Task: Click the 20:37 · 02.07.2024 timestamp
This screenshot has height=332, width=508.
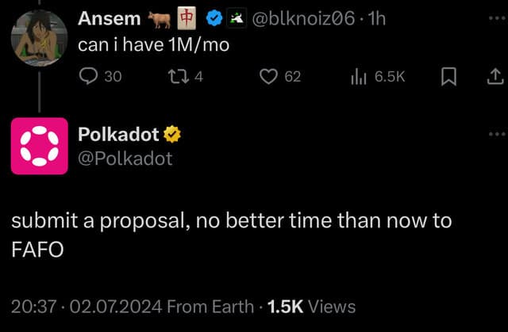Action: pyautogui.click(x=87, y=307)
